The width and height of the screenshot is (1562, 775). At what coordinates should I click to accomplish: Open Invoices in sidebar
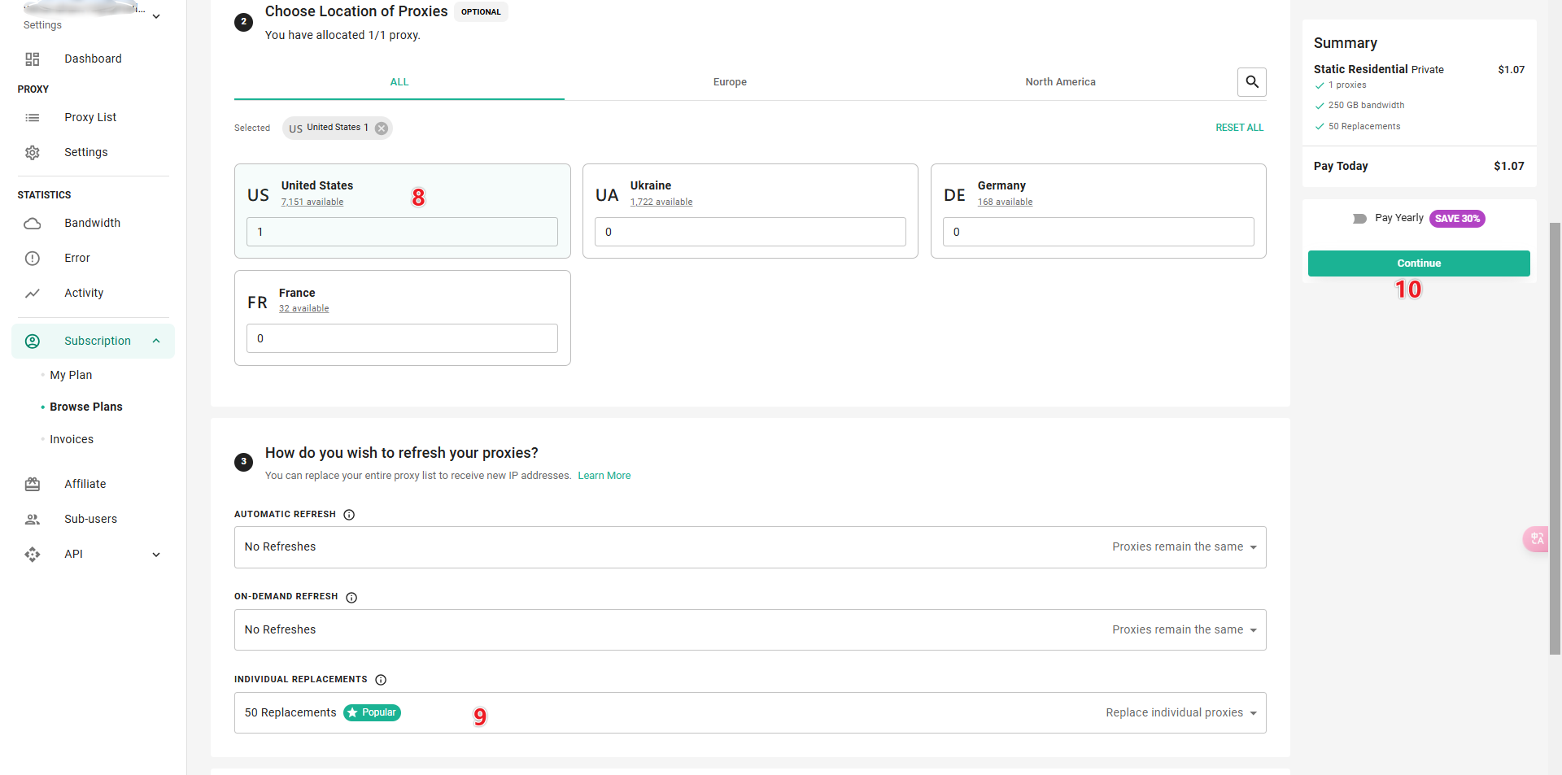coord(72,440)
